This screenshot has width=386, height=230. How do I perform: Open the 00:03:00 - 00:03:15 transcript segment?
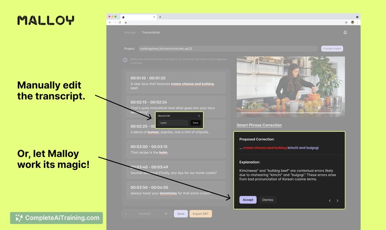click(x=176, y=149)
